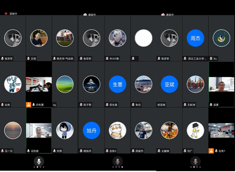Image resolution: width=236 pixels, height=172 pixels.
Task: Click the muted mic icon beside 王刚's name
Action: (28, 58)
